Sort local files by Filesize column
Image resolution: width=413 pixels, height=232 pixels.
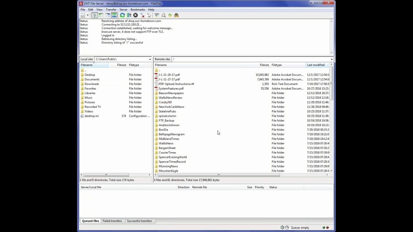[118, 65]
